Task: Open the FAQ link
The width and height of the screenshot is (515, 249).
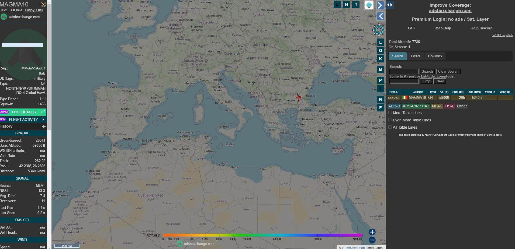Action: (x=412, y=28)
